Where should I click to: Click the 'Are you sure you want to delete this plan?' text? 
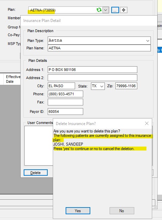[87, 131]
